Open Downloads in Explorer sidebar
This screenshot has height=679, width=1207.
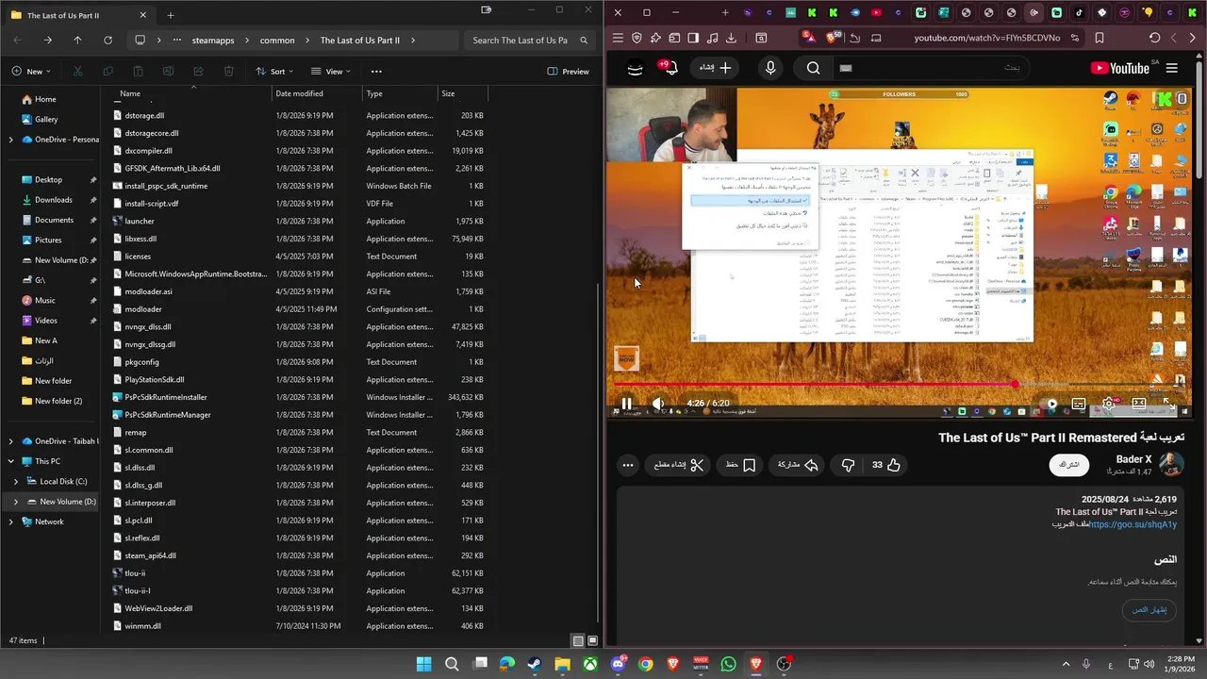(x=53, y=200)
